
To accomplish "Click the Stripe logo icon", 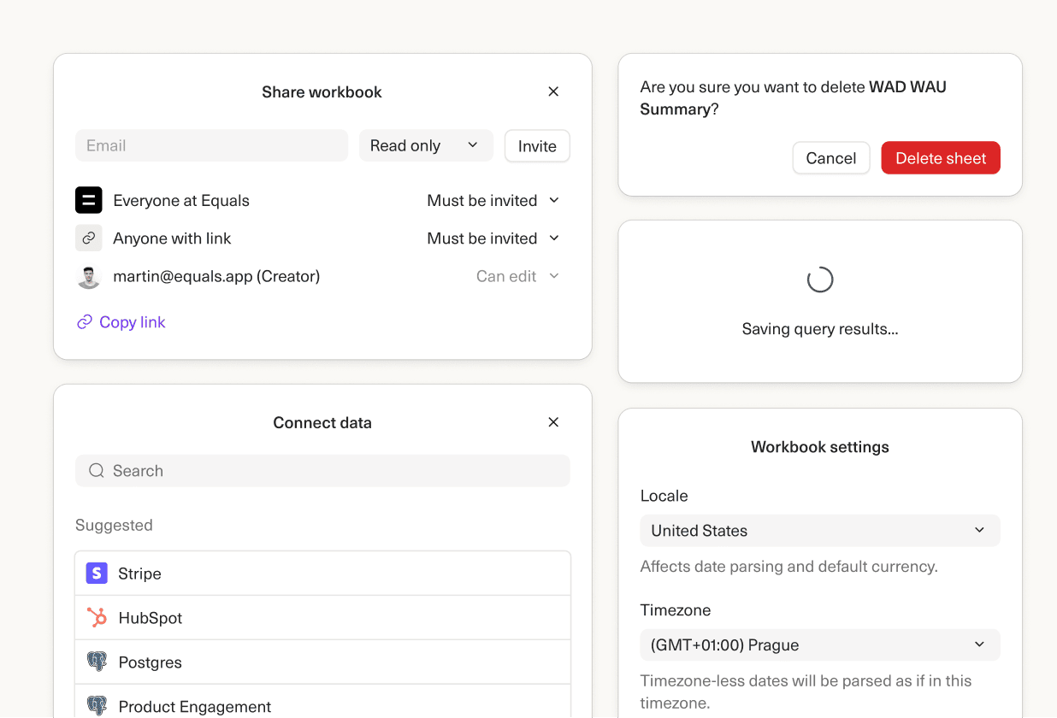I will point(97,574).
